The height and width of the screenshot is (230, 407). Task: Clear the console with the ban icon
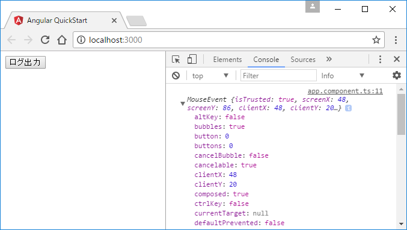[176, 76]
